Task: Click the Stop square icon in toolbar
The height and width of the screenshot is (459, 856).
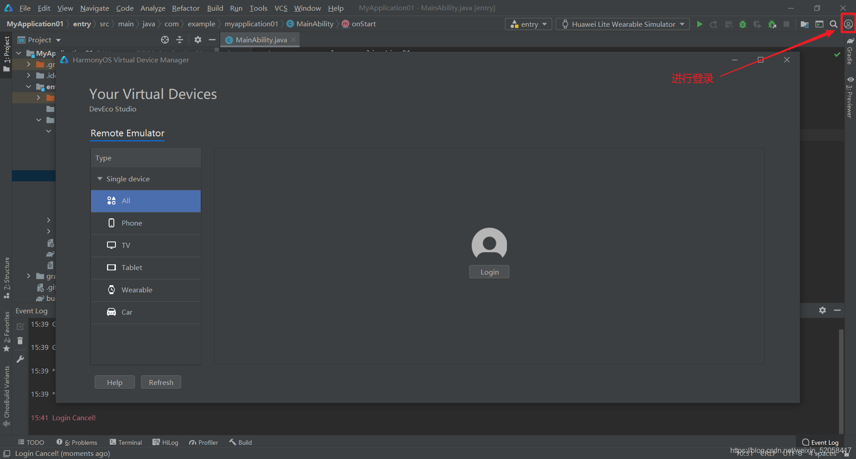Action: click(x=787, y=24)
